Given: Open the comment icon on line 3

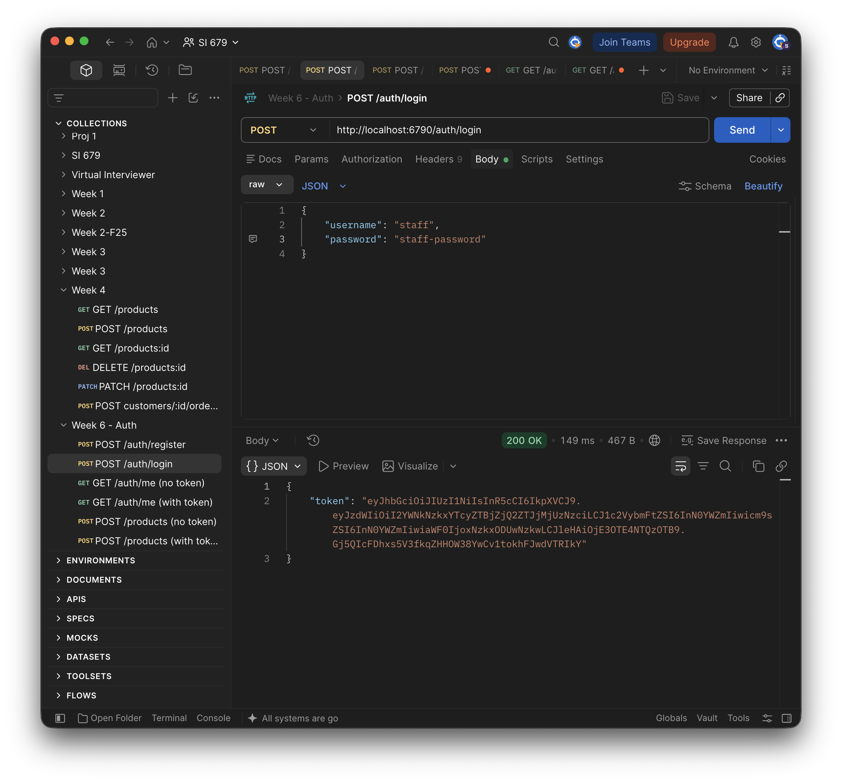Looking at the screenshot, I should click(253, 239).
